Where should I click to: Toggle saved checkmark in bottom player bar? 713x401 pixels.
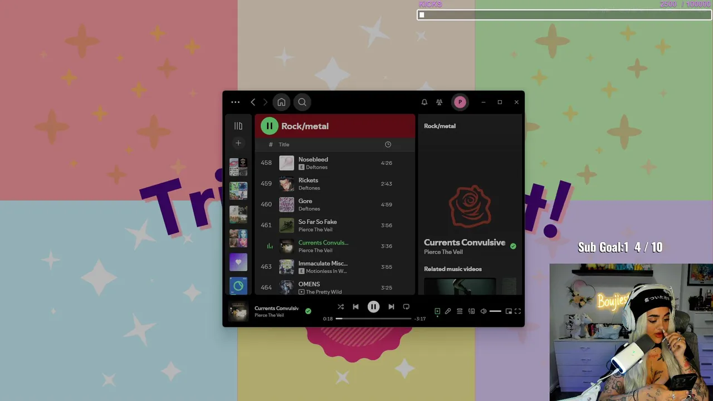coord(308,311)
